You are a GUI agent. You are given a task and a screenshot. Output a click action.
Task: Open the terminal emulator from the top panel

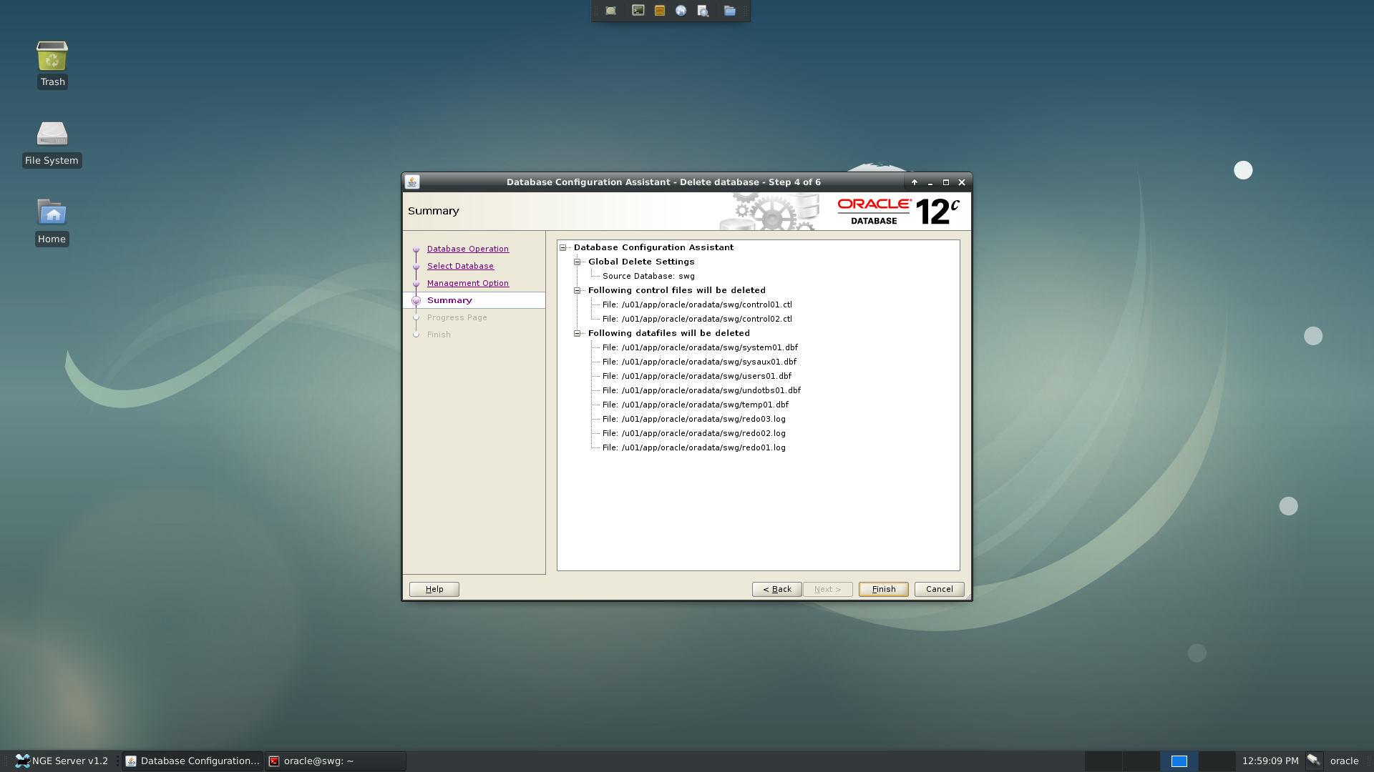tap(638, 11)
